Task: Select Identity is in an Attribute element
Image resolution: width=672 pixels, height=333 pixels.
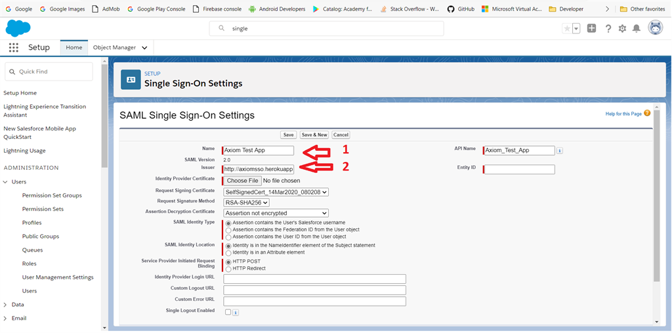Action: (x=228, y=253)
